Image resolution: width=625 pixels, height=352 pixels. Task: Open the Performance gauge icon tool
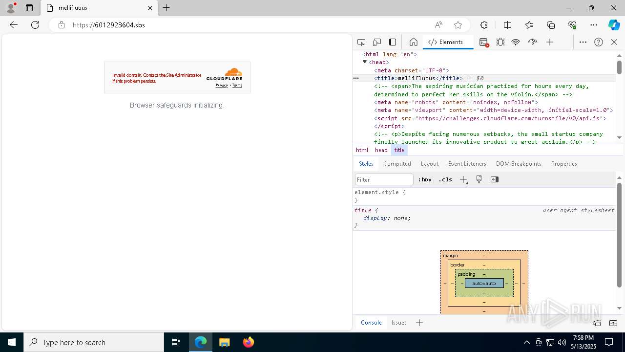533,42
